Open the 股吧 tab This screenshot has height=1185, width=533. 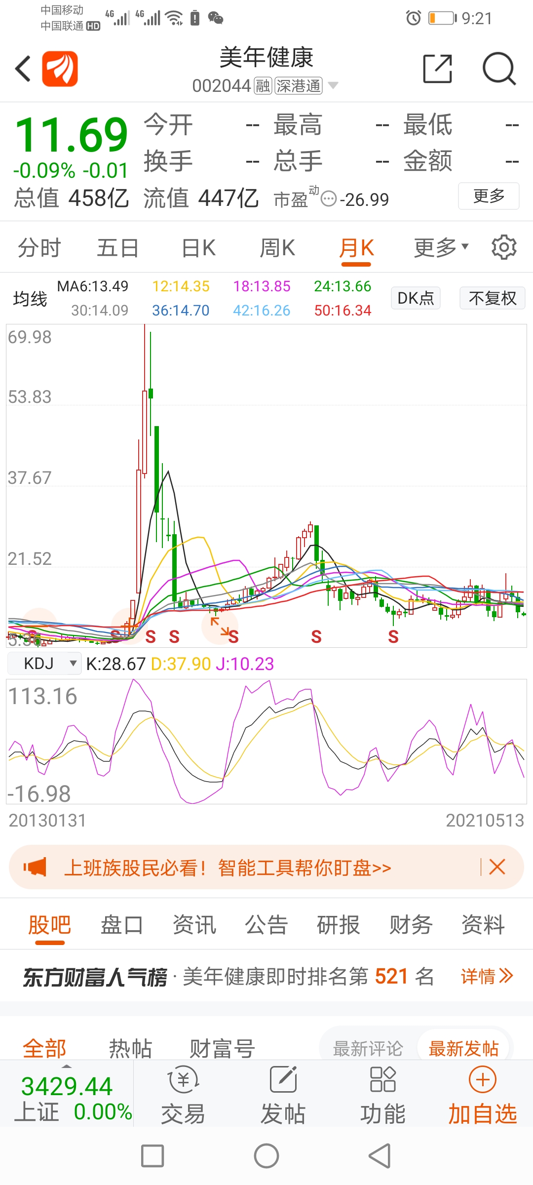(50, 925)
